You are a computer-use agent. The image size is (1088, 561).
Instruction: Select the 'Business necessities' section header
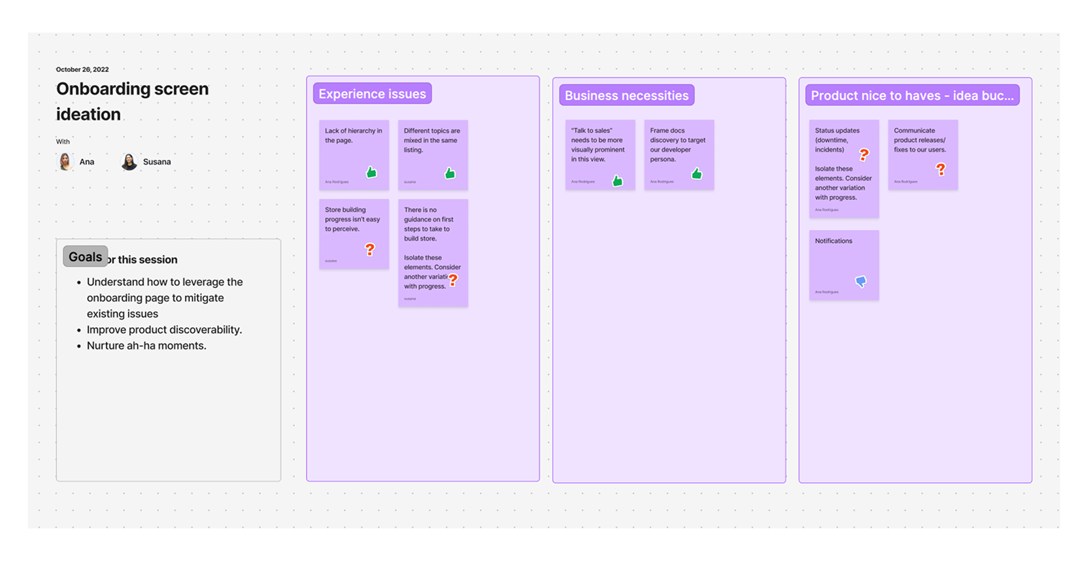(627, 95)
